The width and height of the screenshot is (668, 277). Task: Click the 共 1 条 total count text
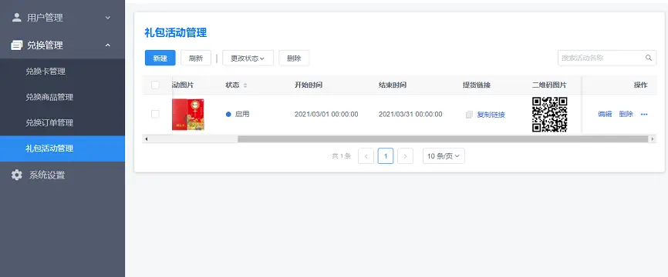pyautogui.click(x=341, y=156)
